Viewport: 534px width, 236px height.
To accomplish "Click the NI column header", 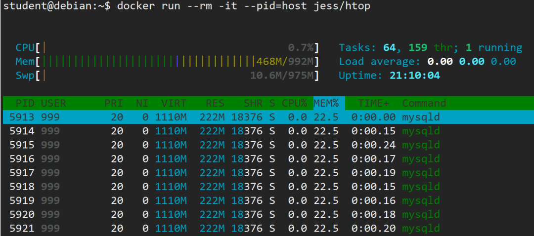I will coord(142,103).
